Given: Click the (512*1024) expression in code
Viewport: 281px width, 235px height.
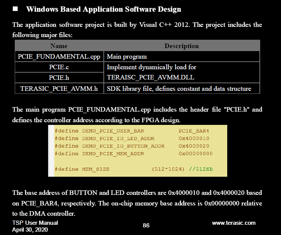Looking at the screenshot, I should click(168, 169).
